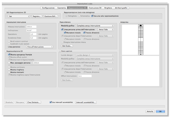Toggle Usa intervalli accettabilità checkbox

[x=51, y=102]
